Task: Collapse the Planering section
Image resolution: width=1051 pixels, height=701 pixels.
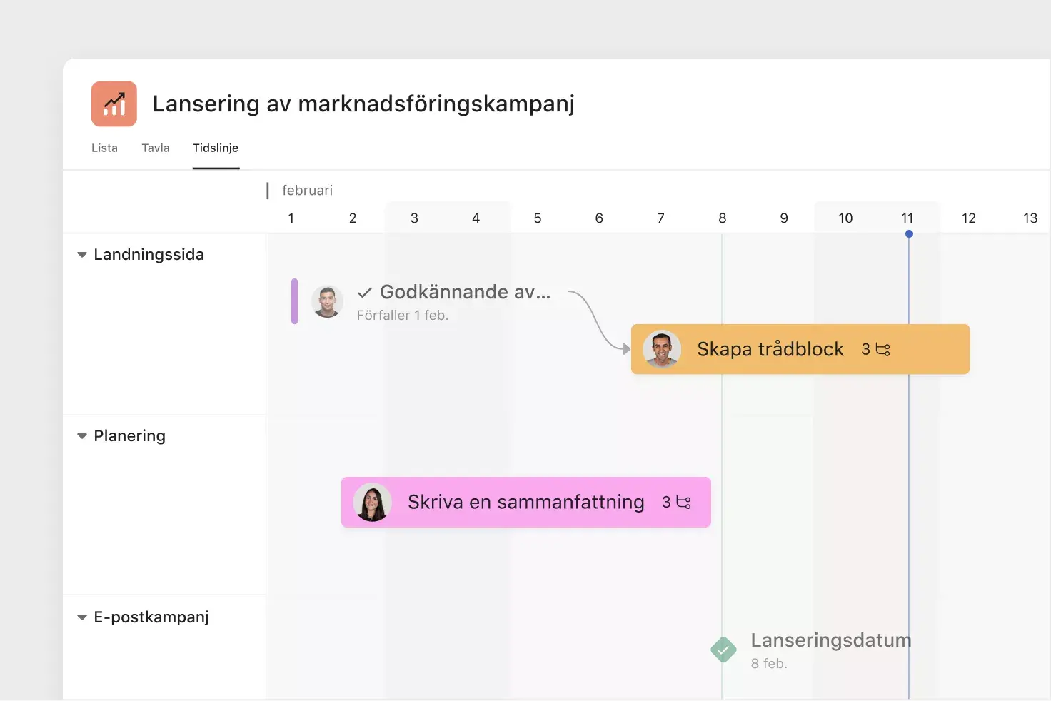Action: pyautogui.click(x=81, y=435)
